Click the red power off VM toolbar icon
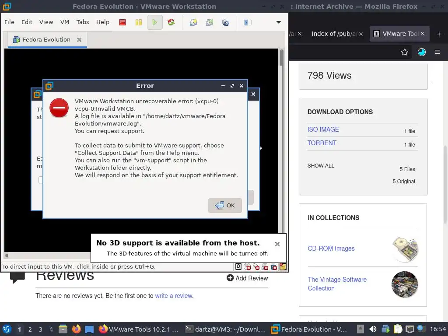This screenshot has height=336, width=448. (122, 22)
